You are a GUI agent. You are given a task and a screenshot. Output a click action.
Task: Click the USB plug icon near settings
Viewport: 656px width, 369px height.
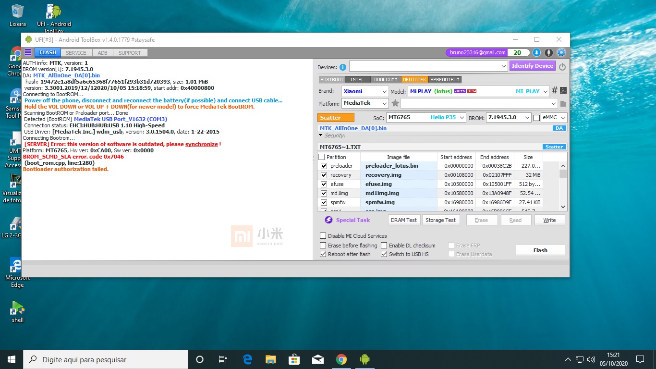(549, 52)
